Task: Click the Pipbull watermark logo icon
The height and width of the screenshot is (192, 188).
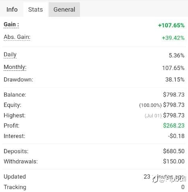Action: click(x=155, y=180)
